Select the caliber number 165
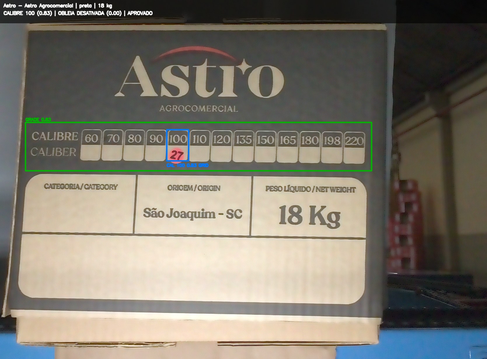 (x=288, y=140)
